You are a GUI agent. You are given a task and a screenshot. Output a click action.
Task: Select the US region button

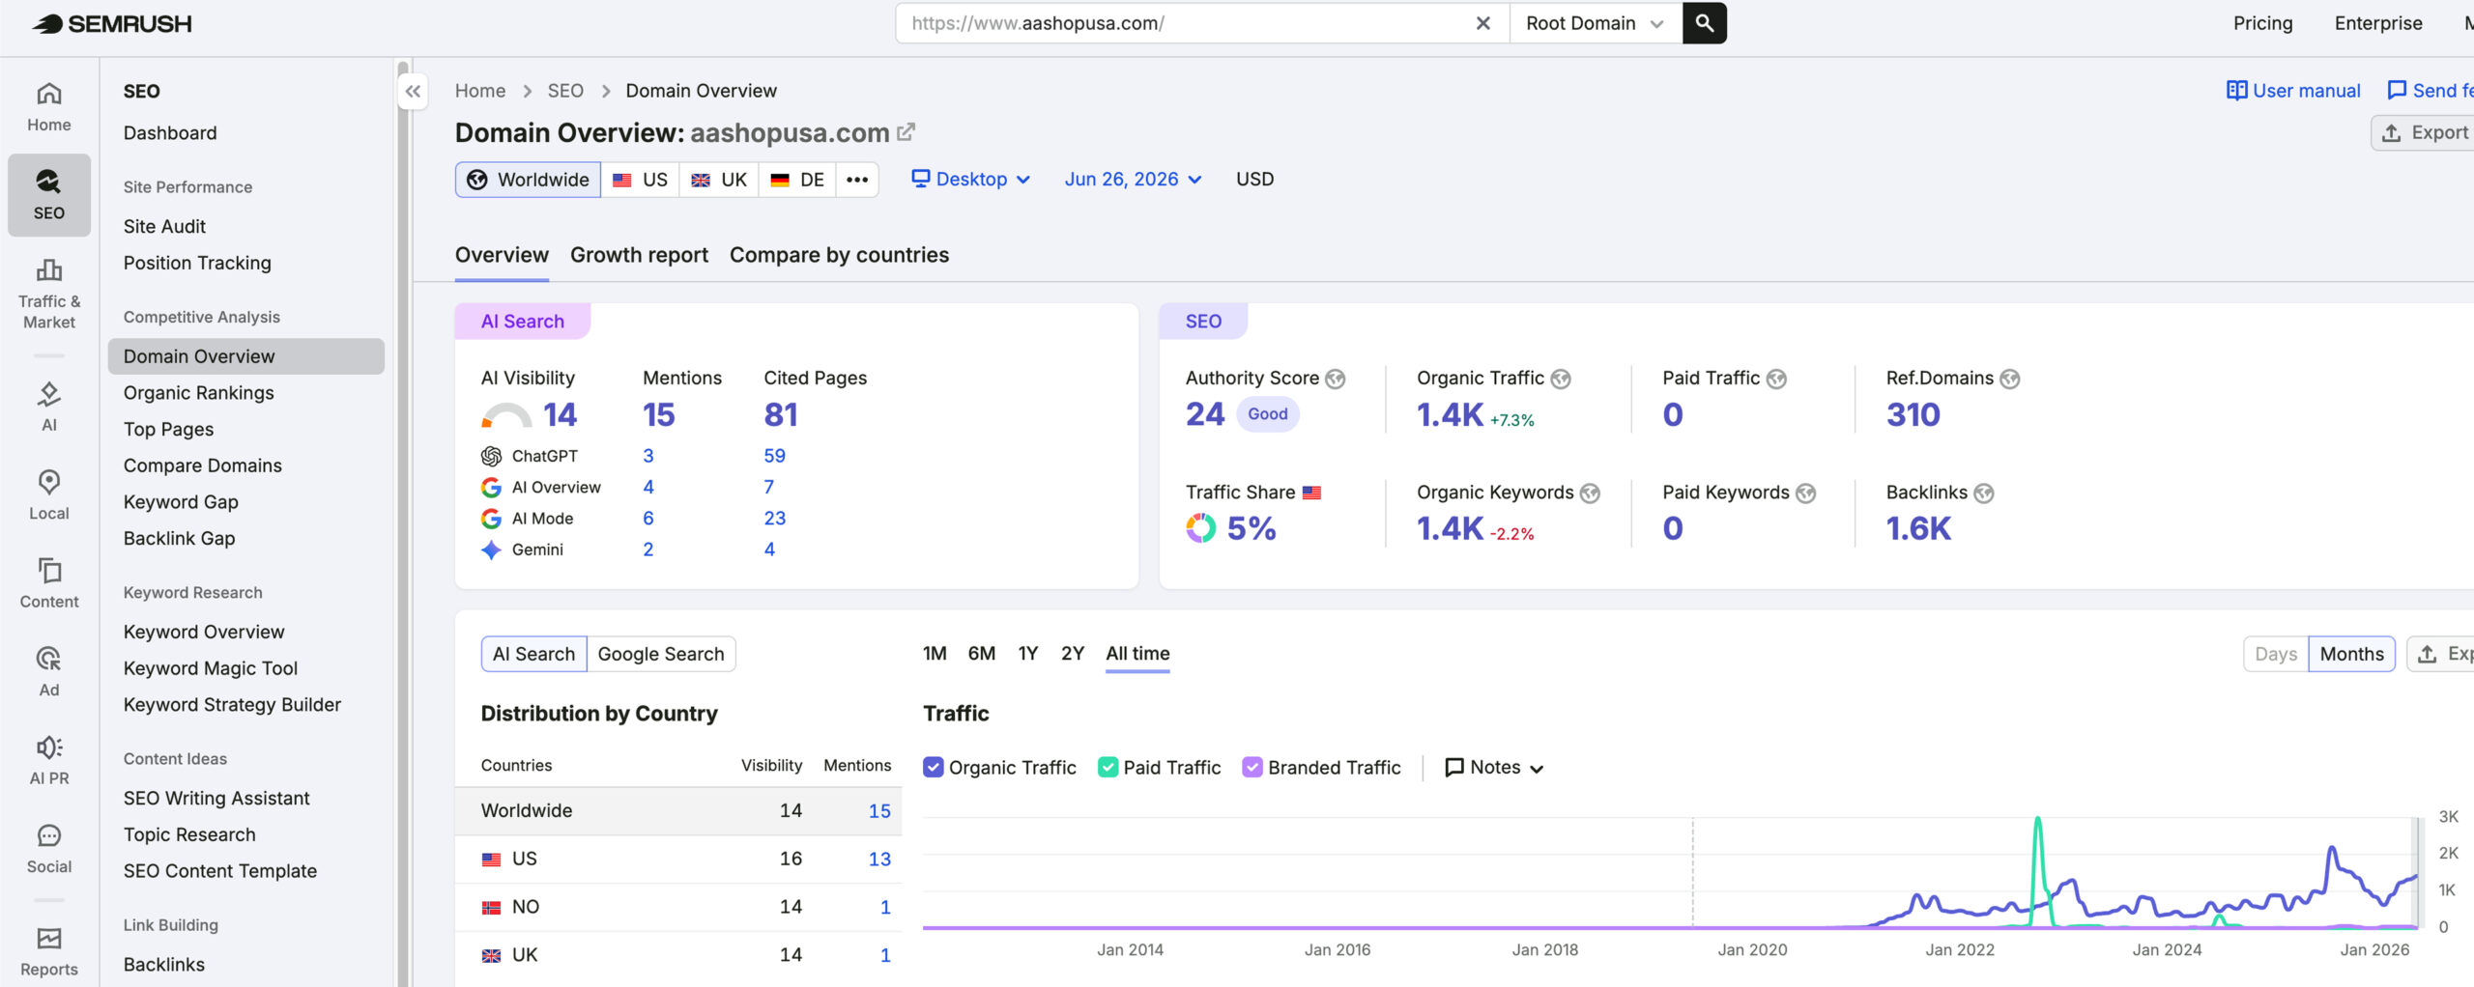click(640, 180)
